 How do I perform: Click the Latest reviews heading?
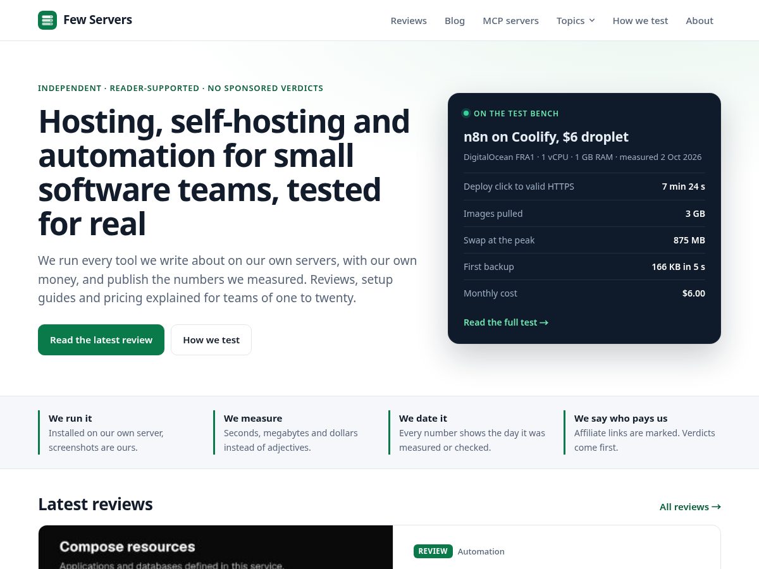pyautogui.click(x=96, y=504)
